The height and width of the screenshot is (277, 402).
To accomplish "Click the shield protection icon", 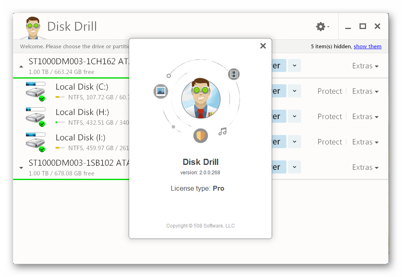I will (201, 135).
